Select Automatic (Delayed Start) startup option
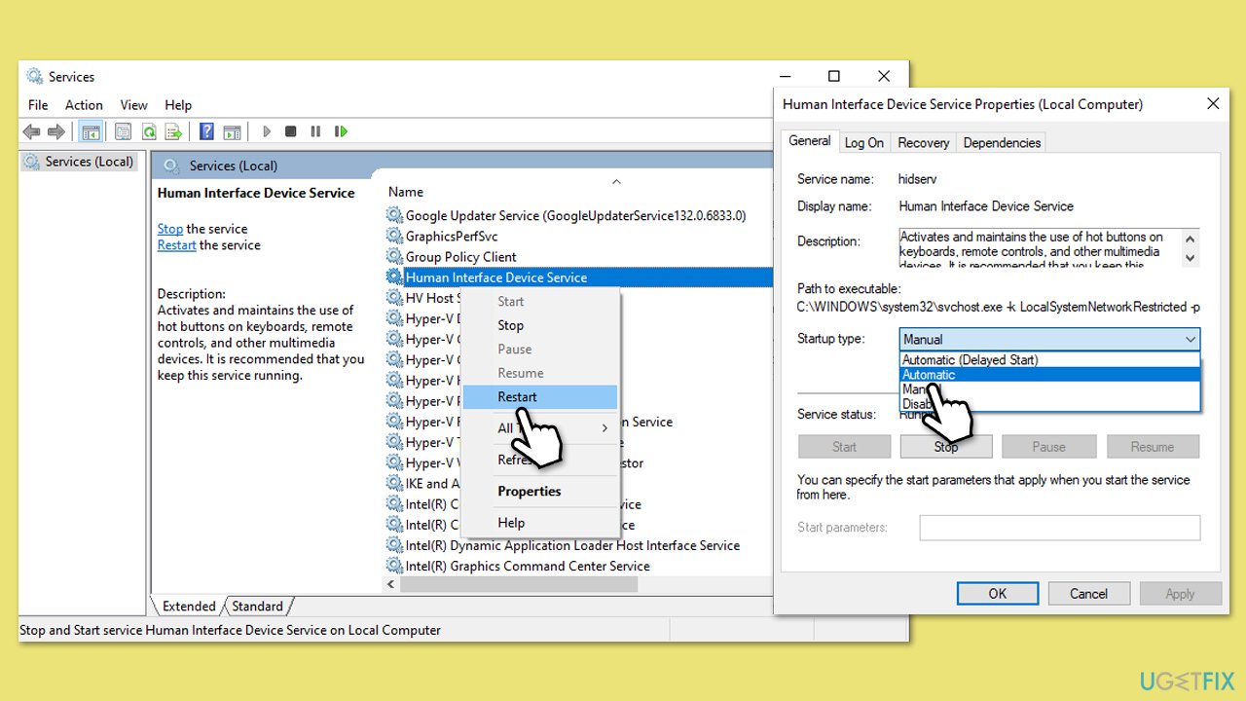Viewport: 1246px width, 701px height. pyautogui.click(x=1049, y=359)
